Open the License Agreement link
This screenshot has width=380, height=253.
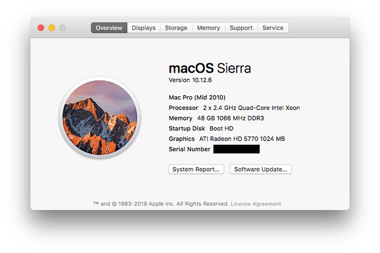coord(256,204)
